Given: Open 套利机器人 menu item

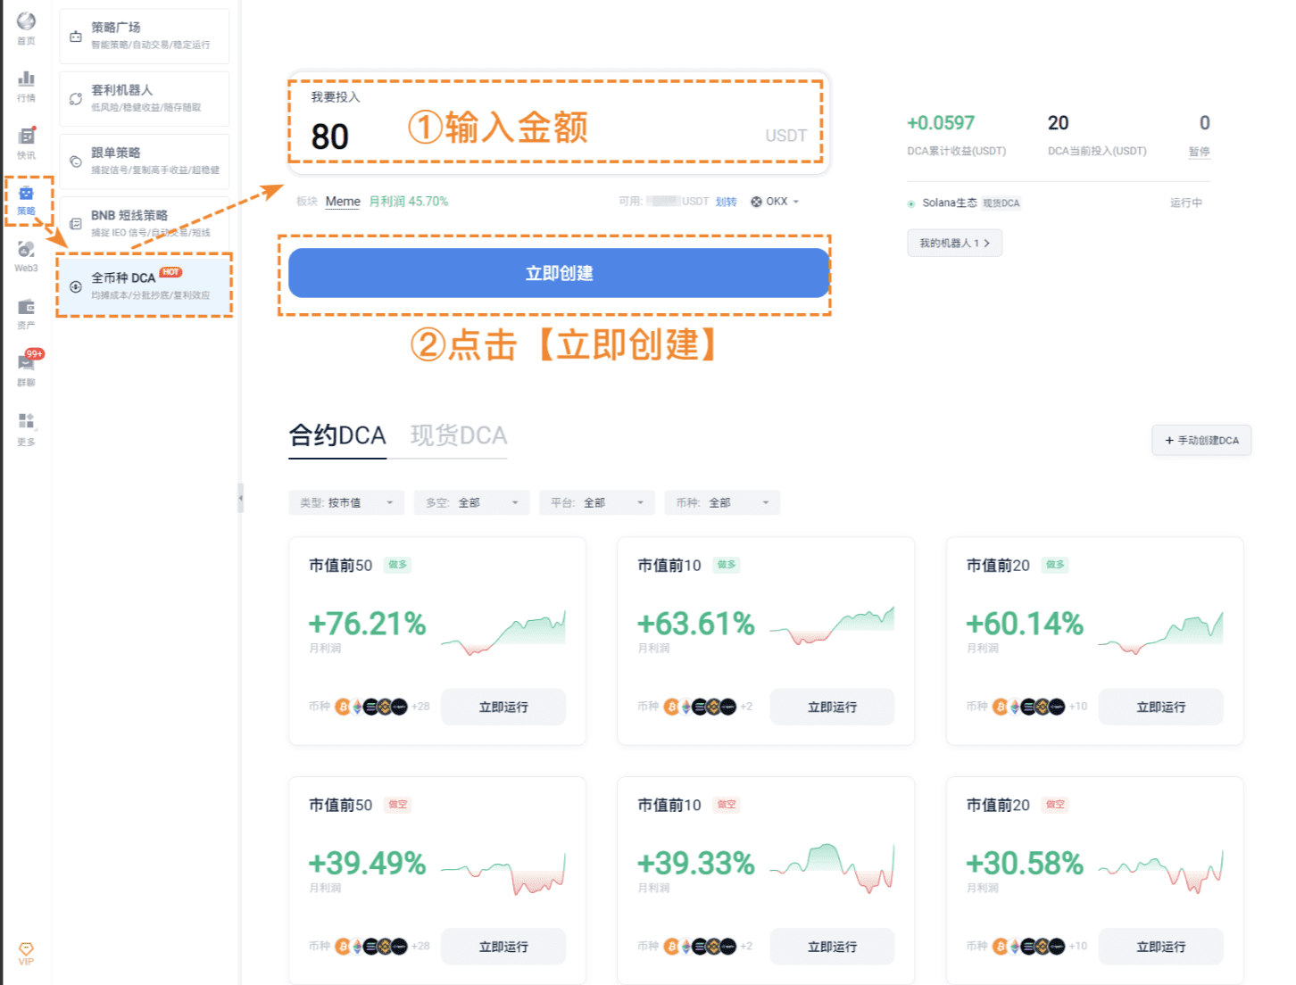Looking at the screenshot, I should click(x=145, y=98).
